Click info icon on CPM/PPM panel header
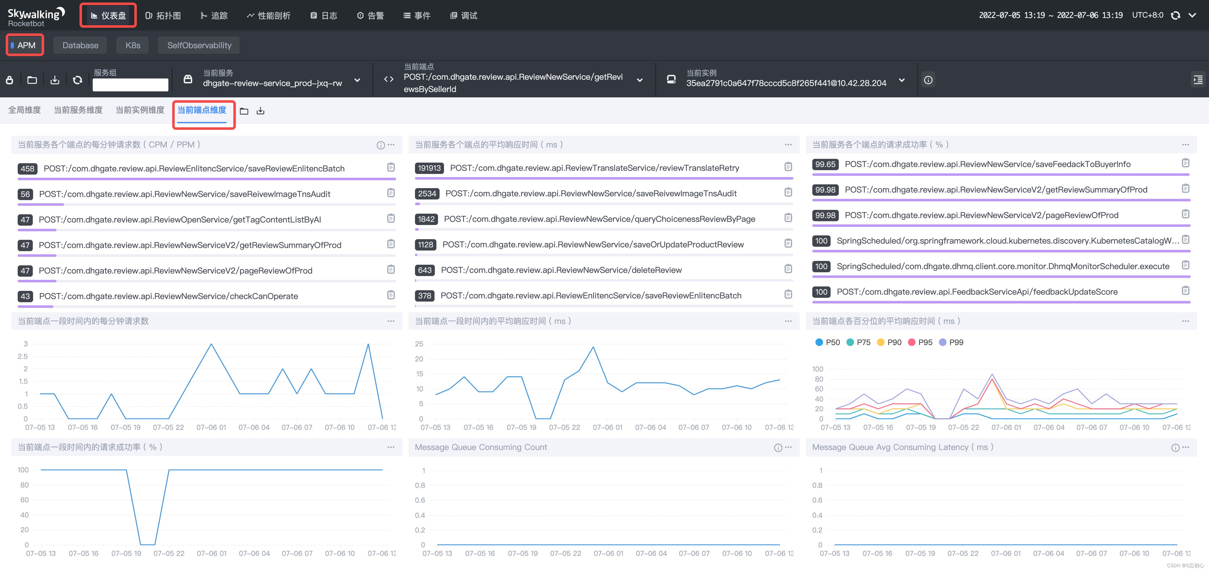Image resolution: width=1209 pixels, height=571 pixels. point(381,145)
